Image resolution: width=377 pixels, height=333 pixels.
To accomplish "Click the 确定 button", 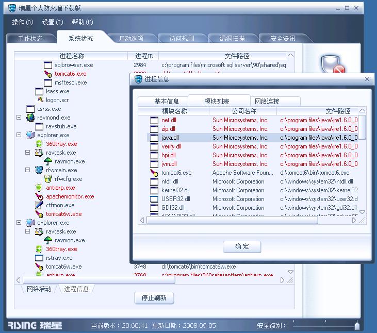I will tap(242, 246).
